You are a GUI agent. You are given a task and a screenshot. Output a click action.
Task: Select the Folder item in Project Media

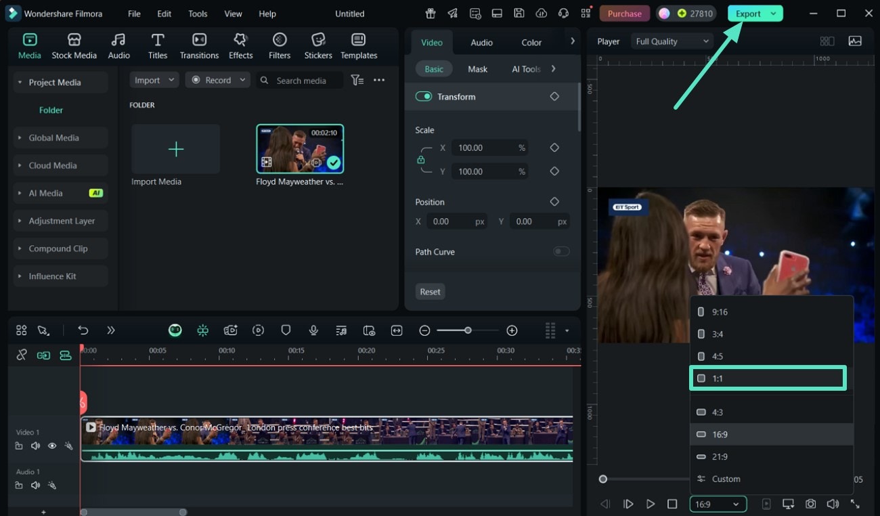tap(51, 110)
